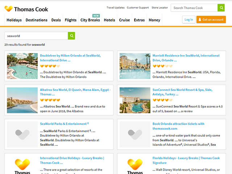Screen dimensions: 232x174
Task: Click heart rating of Doubletree by Hilton result
Action: point(50,66)
